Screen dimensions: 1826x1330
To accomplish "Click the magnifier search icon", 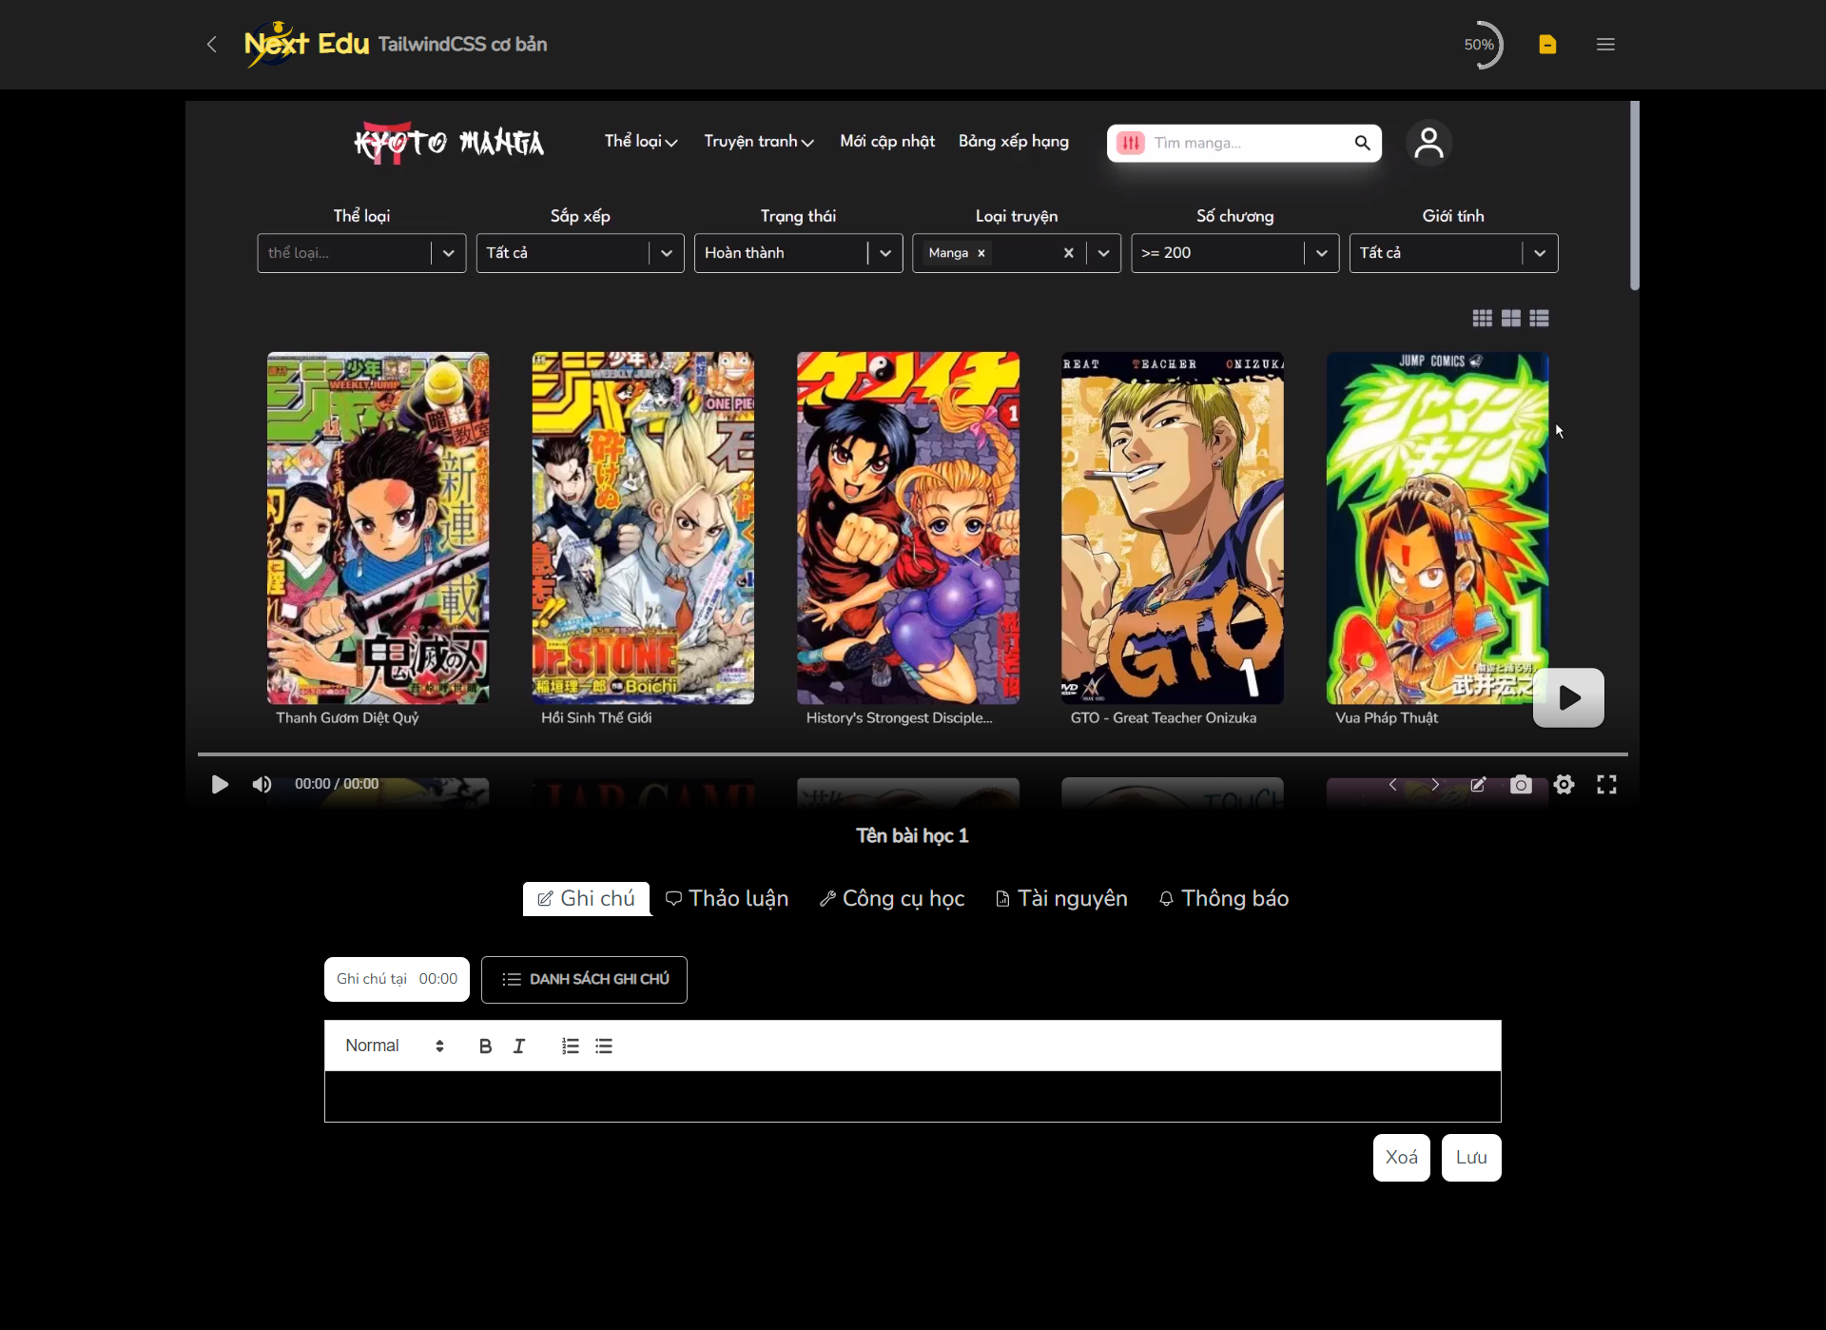I will 1362,143.
